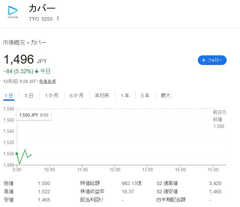Switch to the 5-day (5日) tab
Image resolution: width=240 pixels, height=207 pixels.
click(x=29, y=96)
